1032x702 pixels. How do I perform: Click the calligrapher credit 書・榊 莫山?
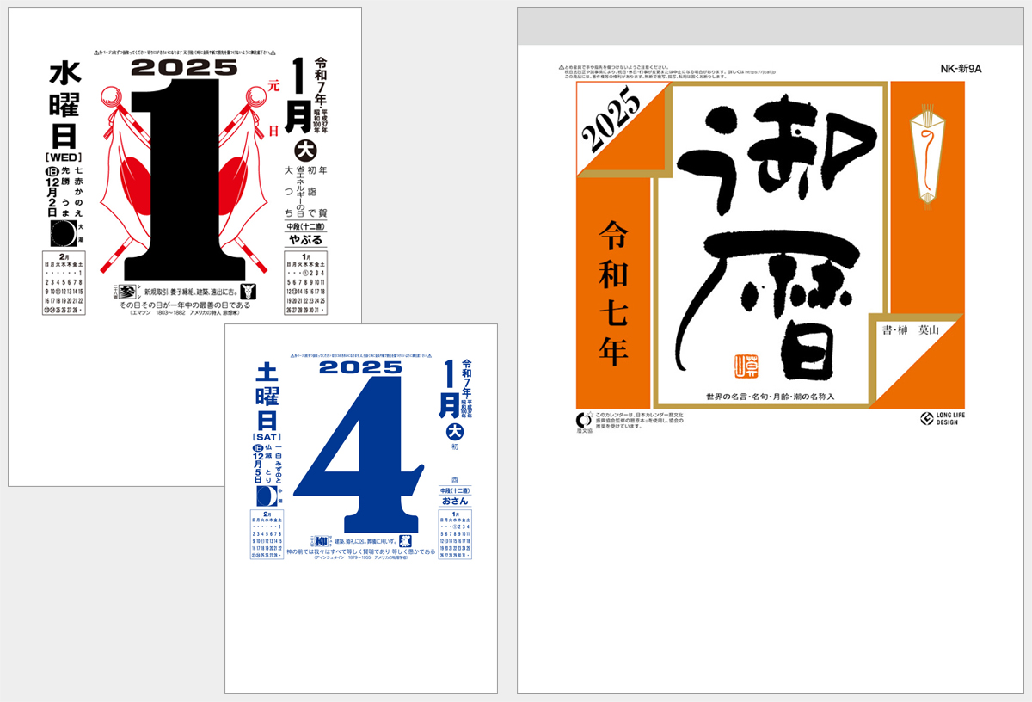(909, 329)
